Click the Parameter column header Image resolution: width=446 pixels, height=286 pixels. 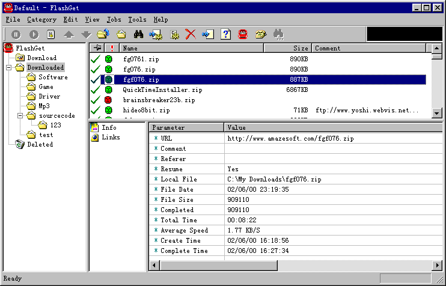coord(186,127)
